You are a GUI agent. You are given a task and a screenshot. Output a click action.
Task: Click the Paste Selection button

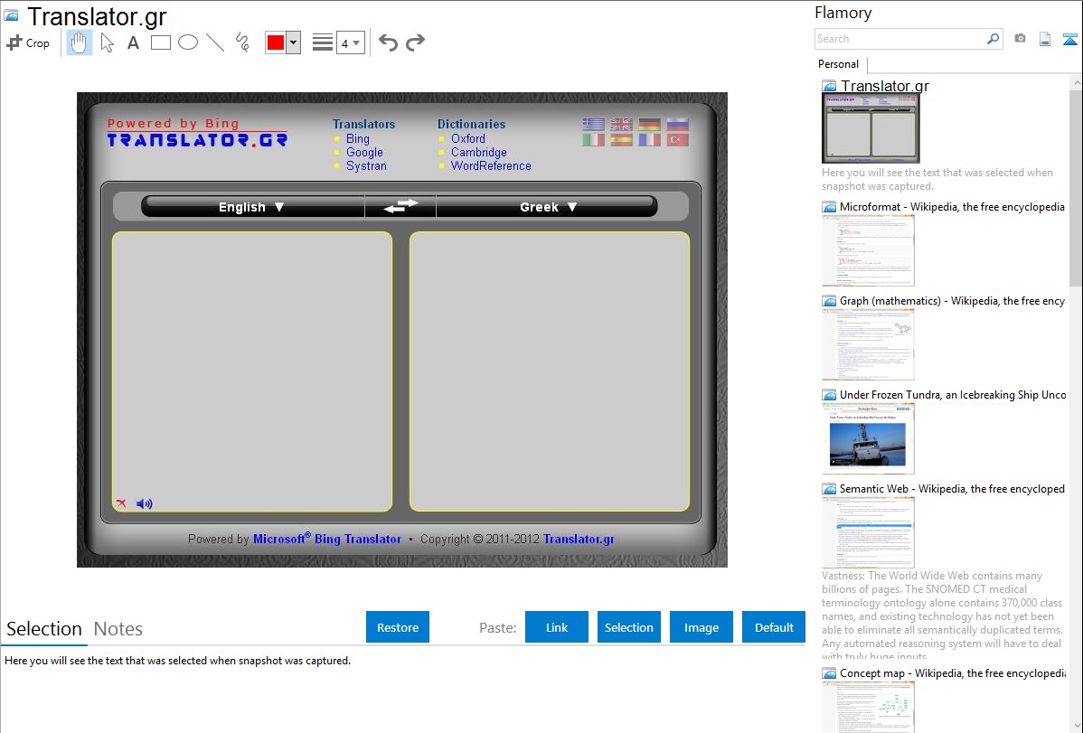pyautogui.click(x=629, y=627)
